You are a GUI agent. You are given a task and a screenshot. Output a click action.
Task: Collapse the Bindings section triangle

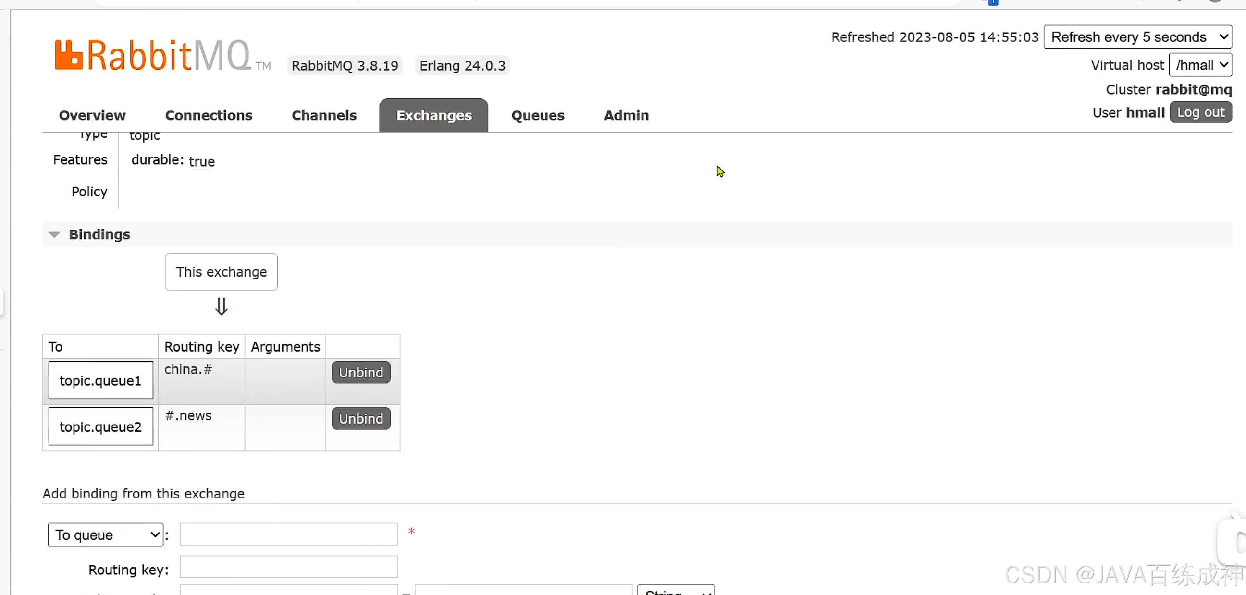pos(54,234)
